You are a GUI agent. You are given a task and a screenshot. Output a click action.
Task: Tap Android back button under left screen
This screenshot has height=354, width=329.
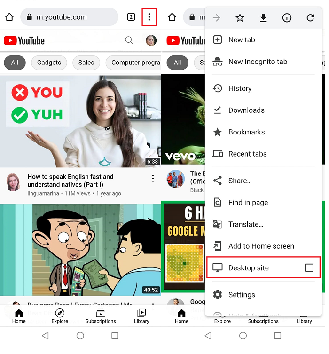pyautogui.click(x=46, y=336)
